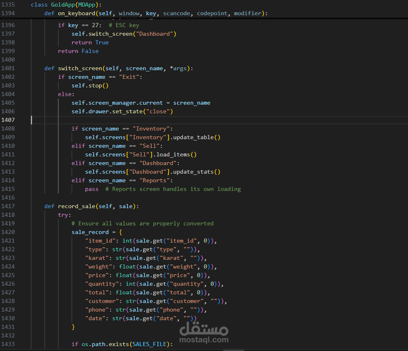
Task: Click the "item_id" dictionary key on line 1421
Action: (100, 241)
